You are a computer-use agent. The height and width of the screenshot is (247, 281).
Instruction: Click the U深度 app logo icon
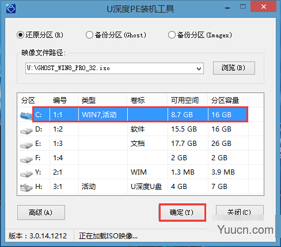11,9
